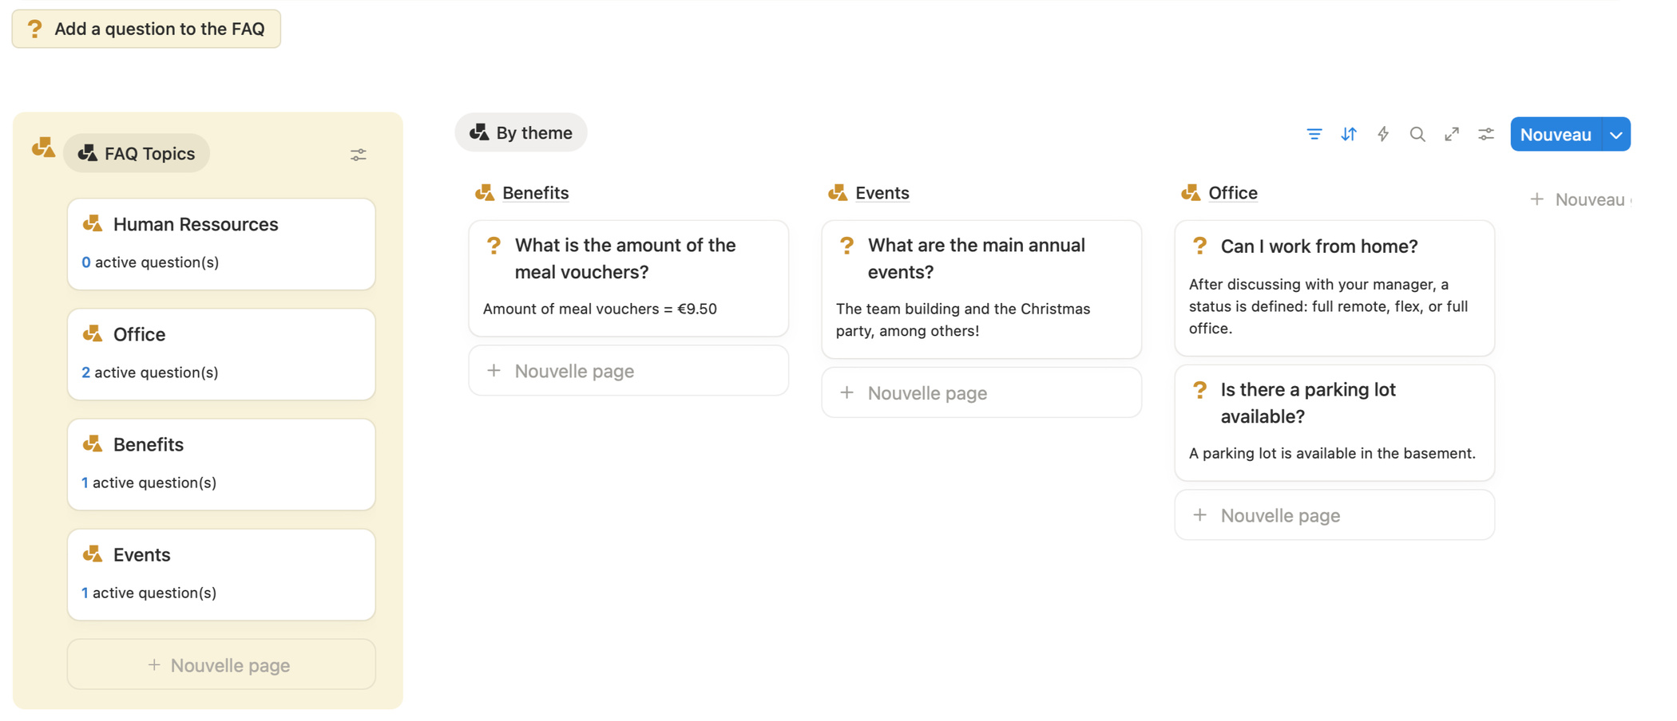Click the question mark icon on Add a question

34,28
